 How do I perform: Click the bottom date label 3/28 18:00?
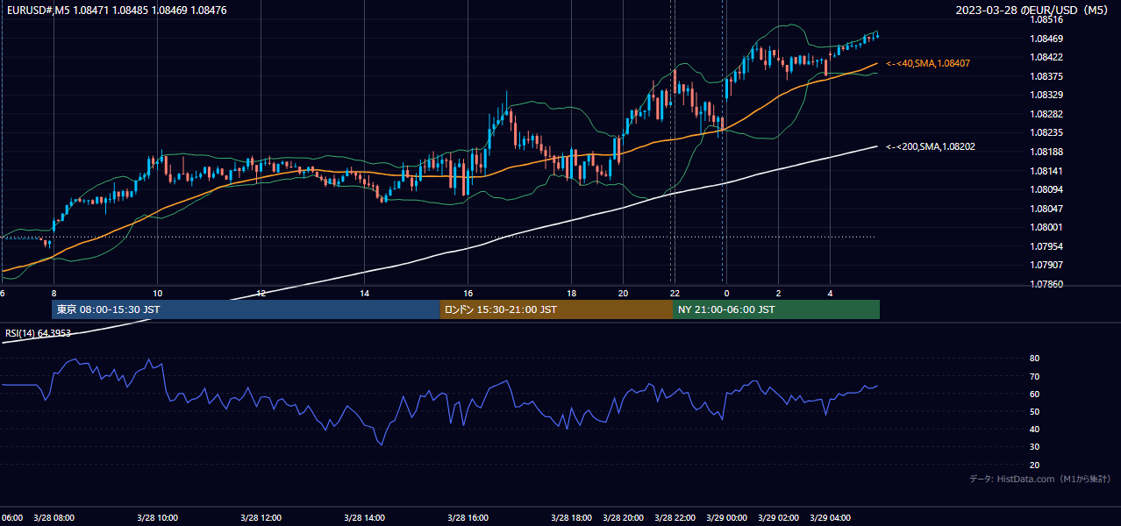tap(572, 518)
